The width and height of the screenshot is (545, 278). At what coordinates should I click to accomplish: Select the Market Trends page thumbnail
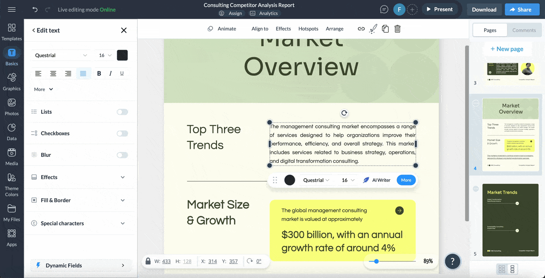510,220
